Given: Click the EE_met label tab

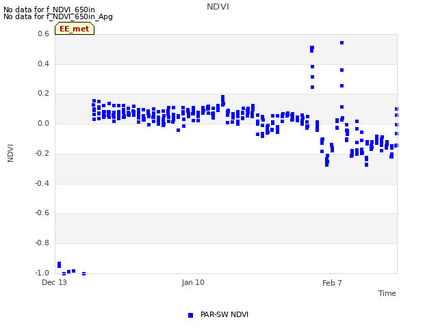Looking at the screenshot, I should 75,29.
